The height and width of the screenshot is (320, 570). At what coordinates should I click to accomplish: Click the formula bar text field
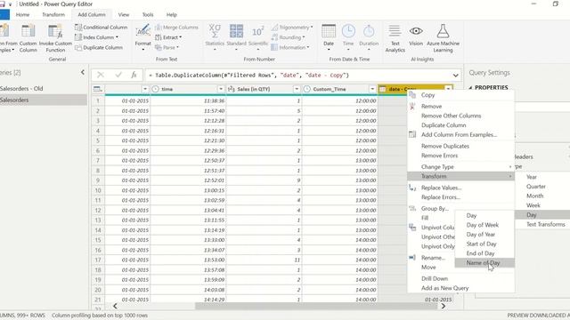(x=298, y=75)
